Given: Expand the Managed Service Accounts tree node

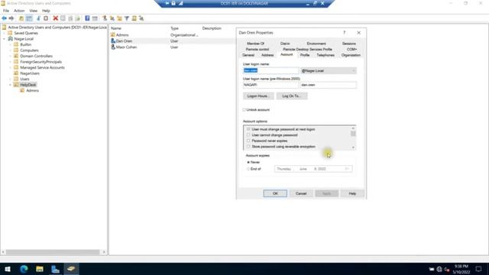Looking at the screenshot, I should tap(10, 68).
